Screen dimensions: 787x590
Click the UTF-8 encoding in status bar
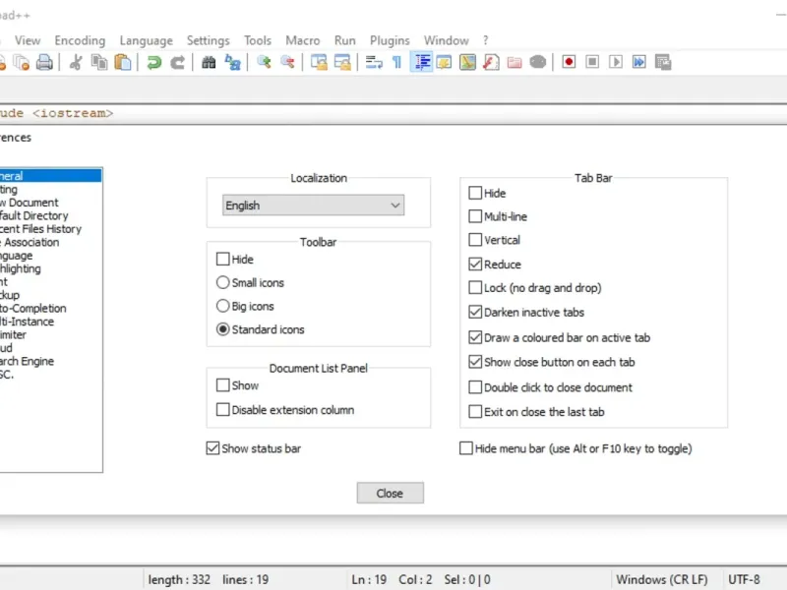[x=744, y=579]
